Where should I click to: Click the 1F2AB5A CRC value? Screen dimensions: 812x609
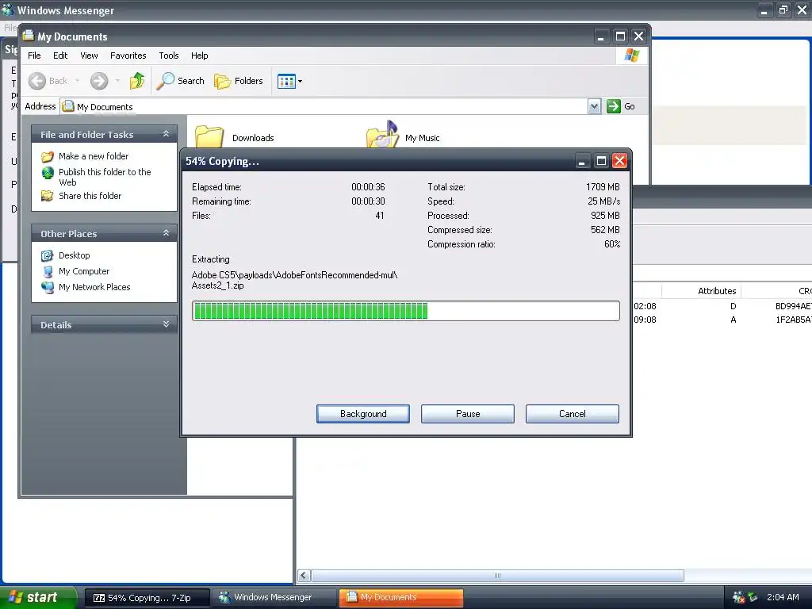(x=793, y=320)
